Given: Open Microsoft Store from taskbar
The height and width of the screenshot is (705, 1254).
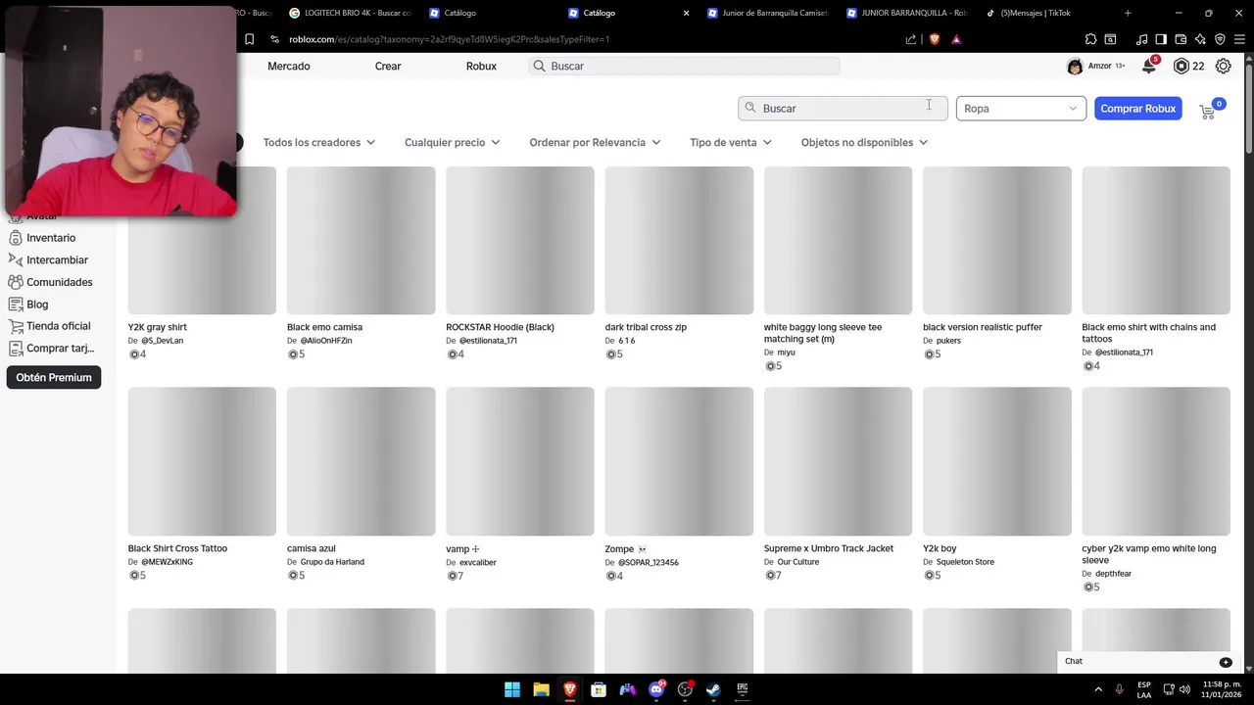Looking at the screenshot, I should click(x=599, y=689).
